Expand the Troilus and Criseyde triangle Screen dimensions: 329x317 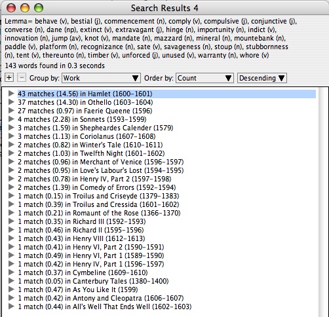pyautogui.click(x=11, y=196)
